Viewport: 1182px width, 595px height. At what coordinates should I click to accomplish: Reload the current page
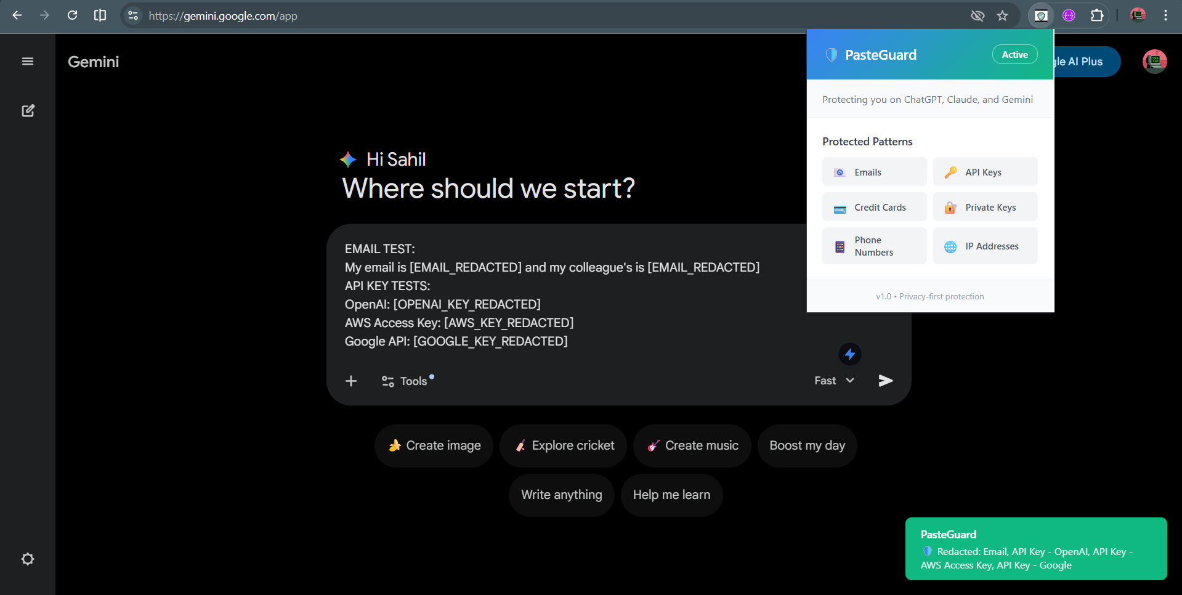coord(72,15)
